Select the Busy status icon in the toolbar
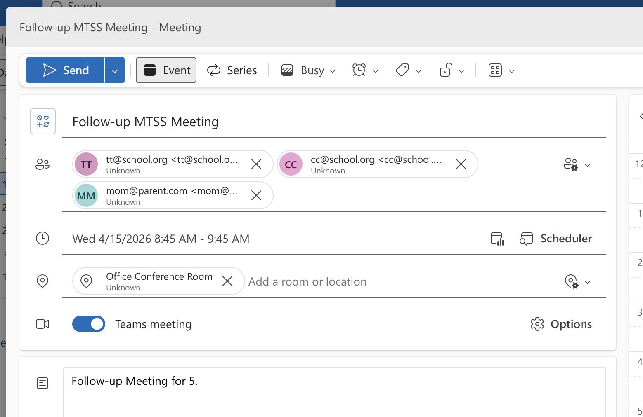This screenshot has width=643, height=417. (287, 70)
